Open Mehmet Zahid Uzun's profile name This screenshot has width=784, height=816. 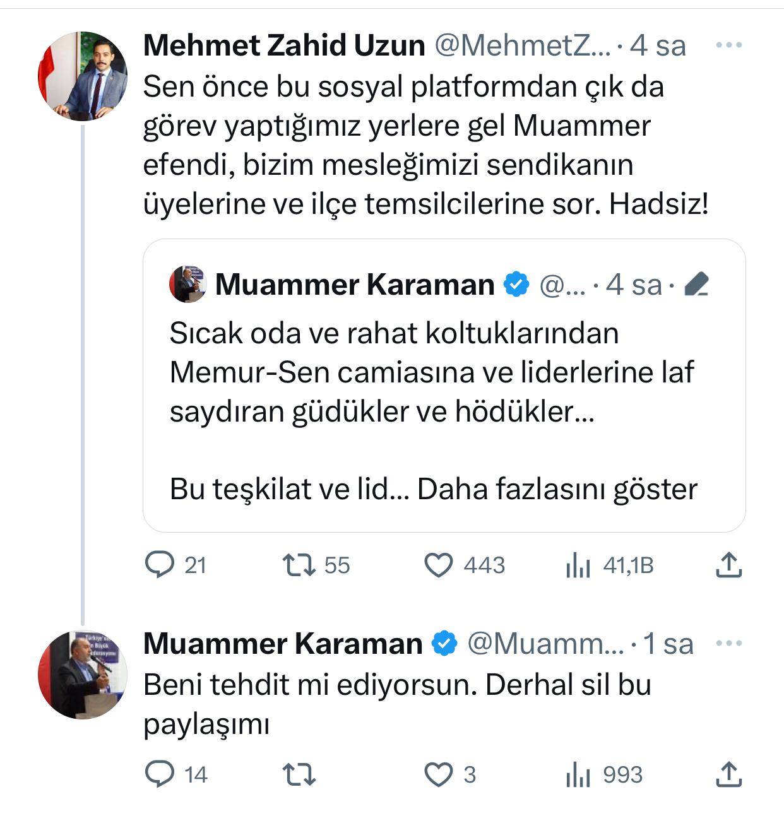(x=284, y=45)
